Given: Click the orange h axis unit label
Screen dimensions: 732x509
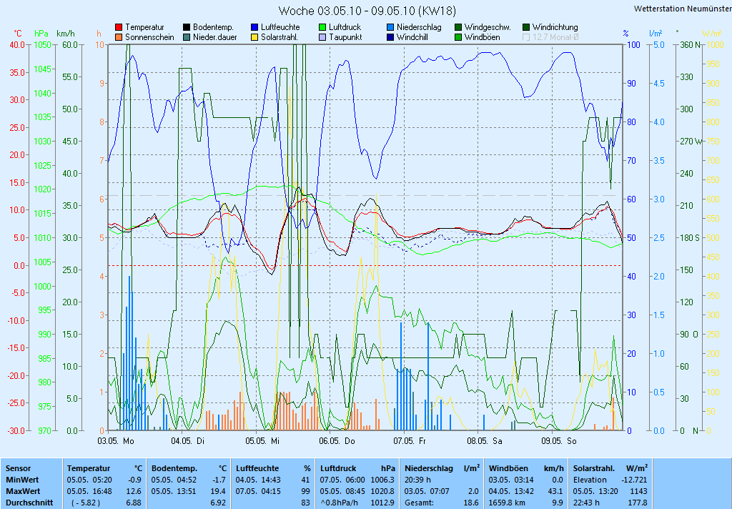Looking at the screenshot, I should tap(99, 34).
